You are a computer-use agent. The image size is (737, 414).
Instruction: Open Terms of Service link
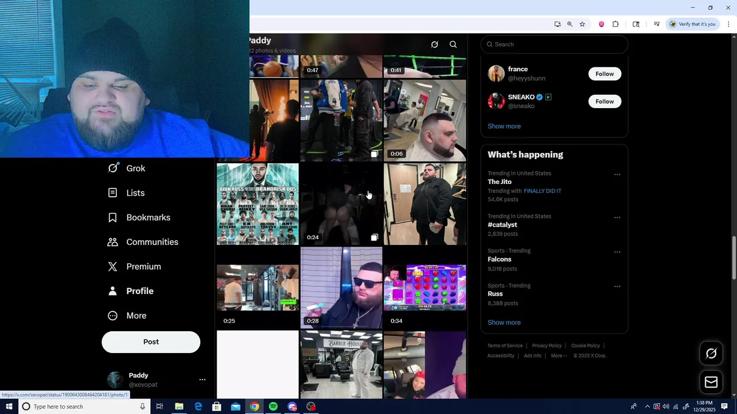pyautogui.click(x=505, y=346)
